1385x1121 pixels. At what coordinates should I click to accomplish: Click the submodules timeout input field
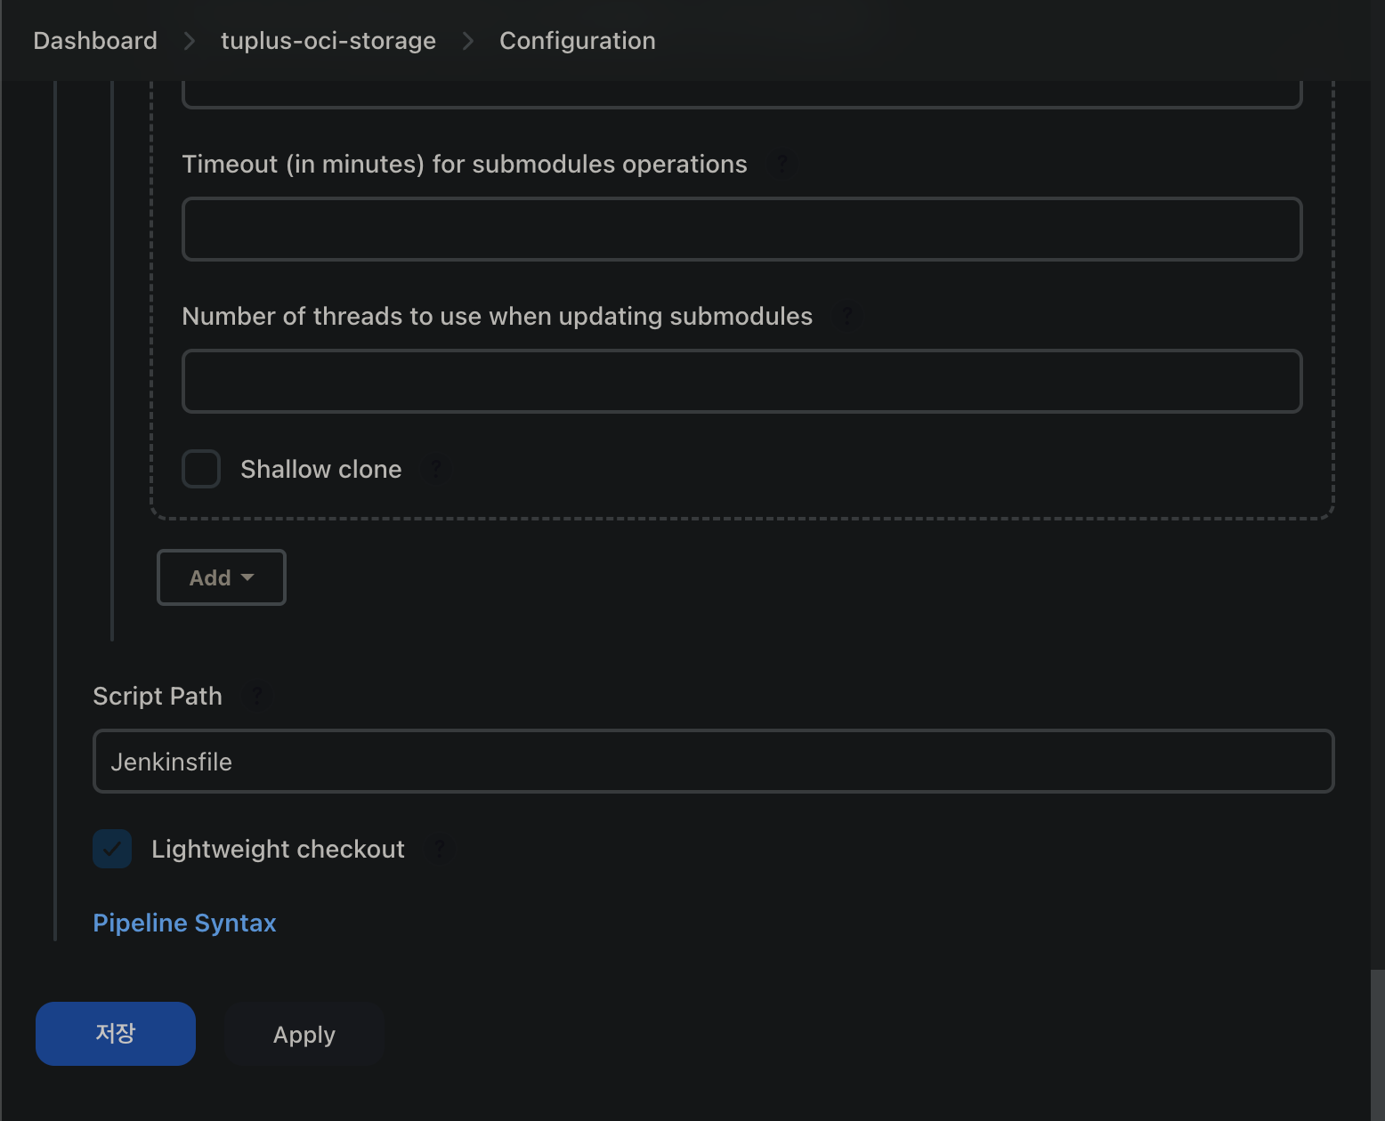point(741,230)
